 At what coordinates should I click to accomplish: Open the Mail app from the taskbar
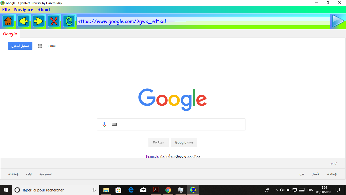point(143,190)
